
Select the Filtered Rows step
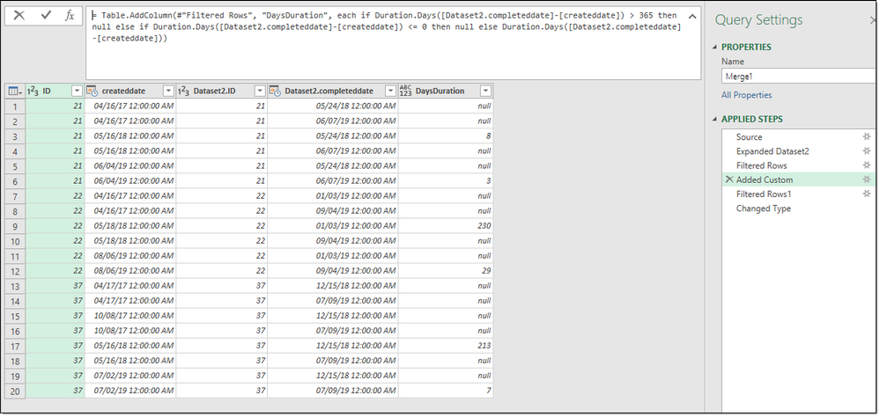pyautogui.click(x=762, y=165)
